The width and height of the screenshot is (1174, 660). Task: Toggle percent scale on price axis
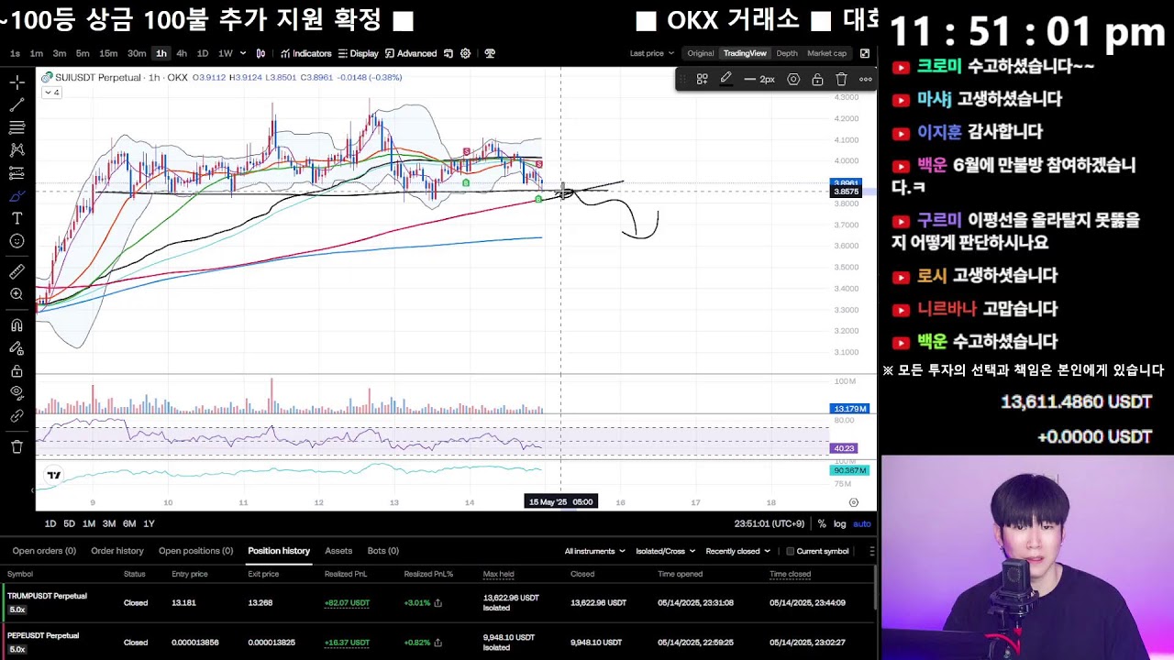pyautogui.click(x=822, y=523)
